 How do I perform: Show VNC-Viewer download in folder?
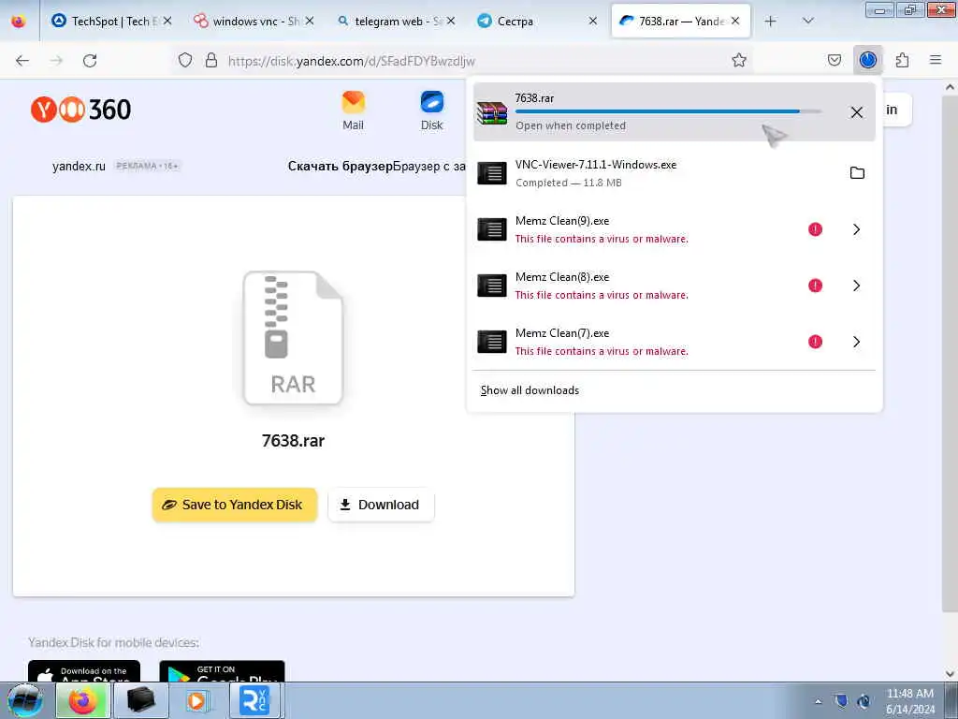(857, 173)
